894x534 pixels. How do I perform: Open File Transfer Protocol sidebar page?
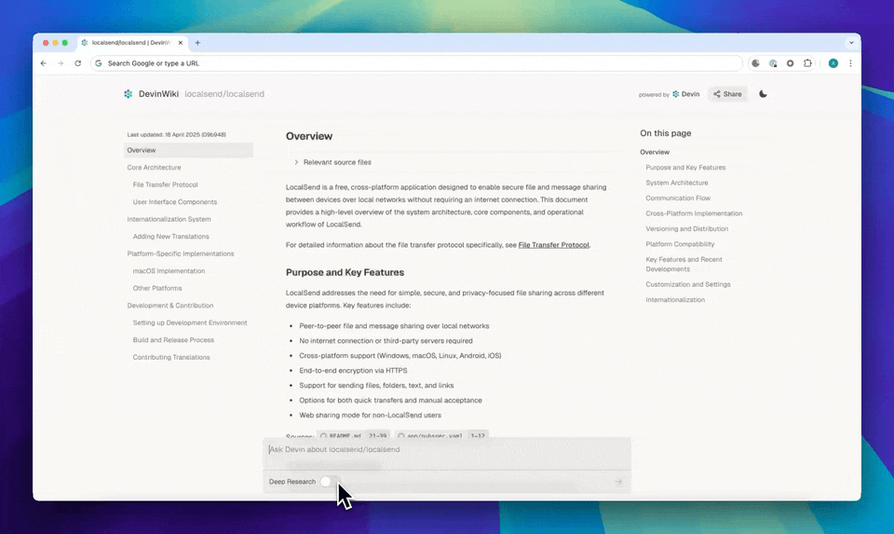166,185
